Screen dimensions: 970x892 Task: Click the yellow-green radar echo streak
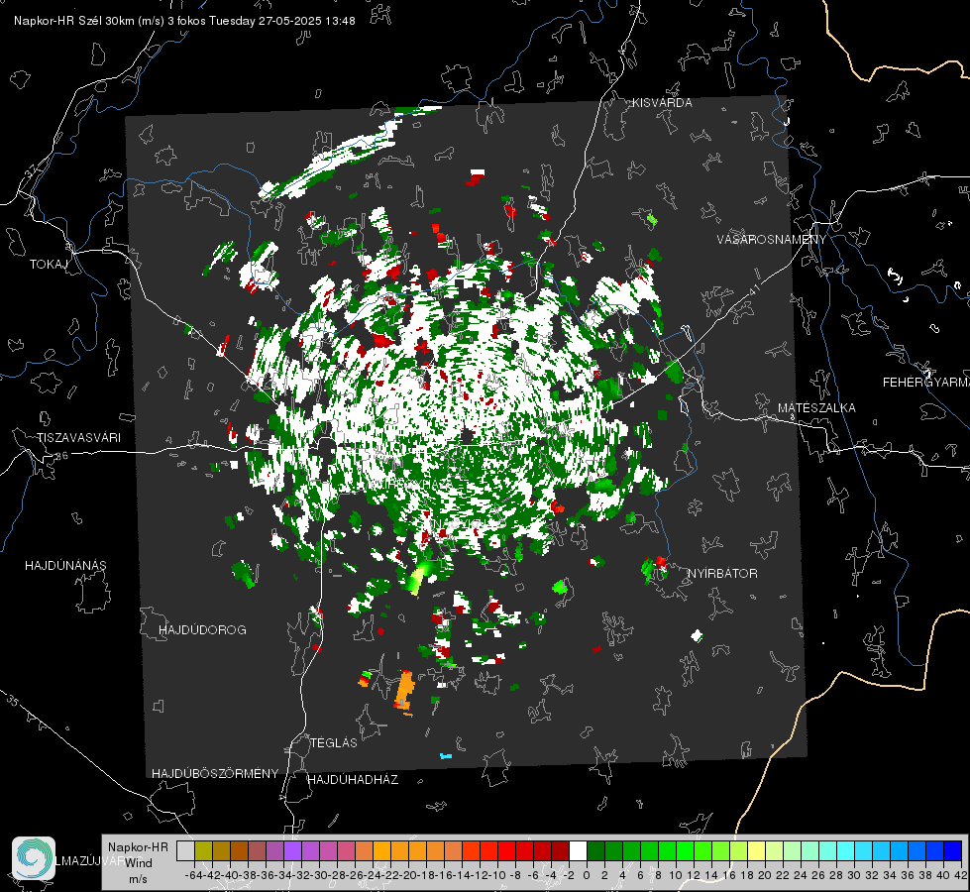(x=419, y=579)
